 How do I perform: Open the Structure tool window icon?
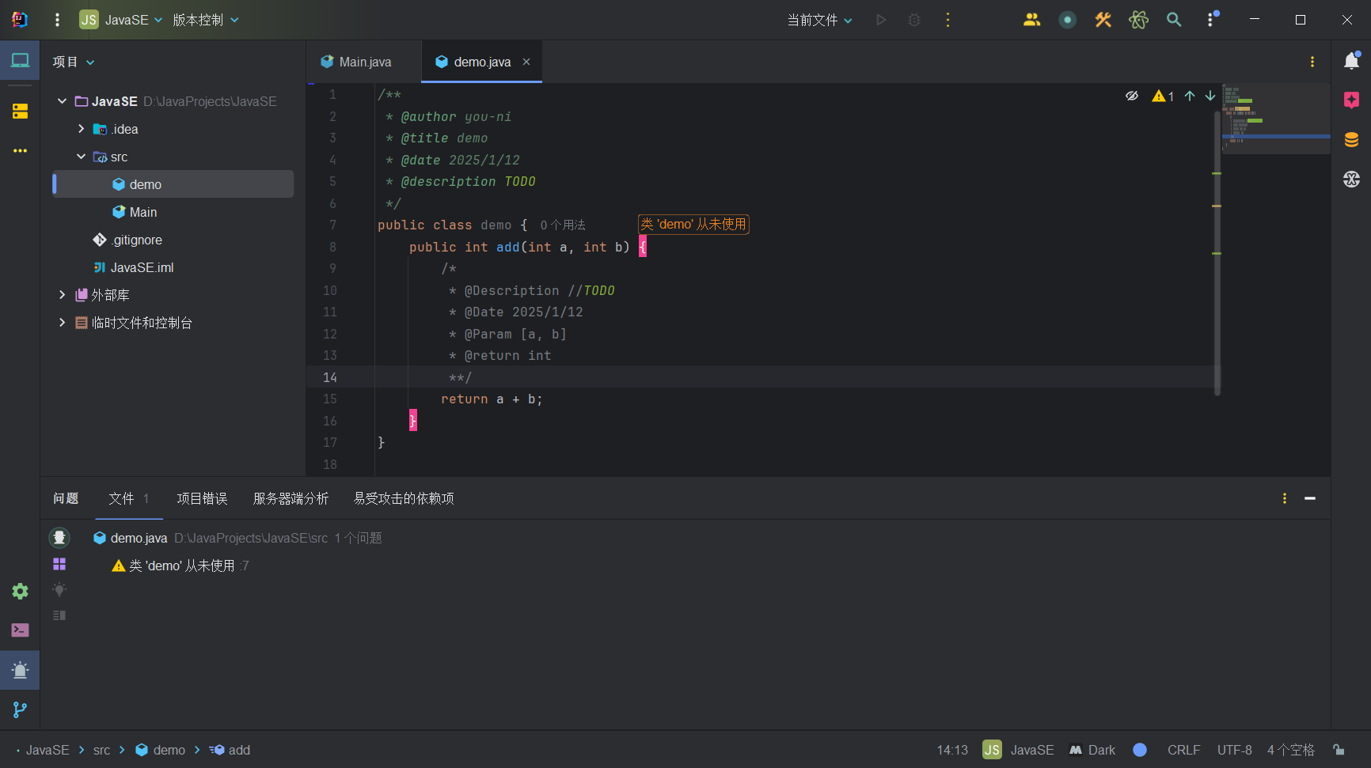pyautogui.click(x=20, y=112)
